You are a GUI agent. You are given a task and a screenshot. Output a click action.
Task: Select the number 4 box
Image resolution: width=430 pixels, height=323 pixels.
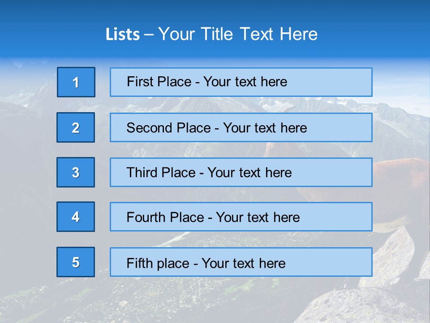tap(76, 217)
